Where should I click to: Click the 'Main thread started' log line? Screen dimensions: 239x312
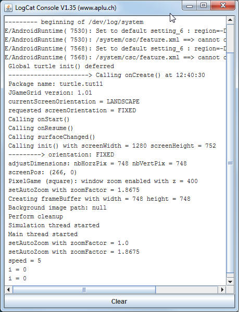tap(43, 234)
